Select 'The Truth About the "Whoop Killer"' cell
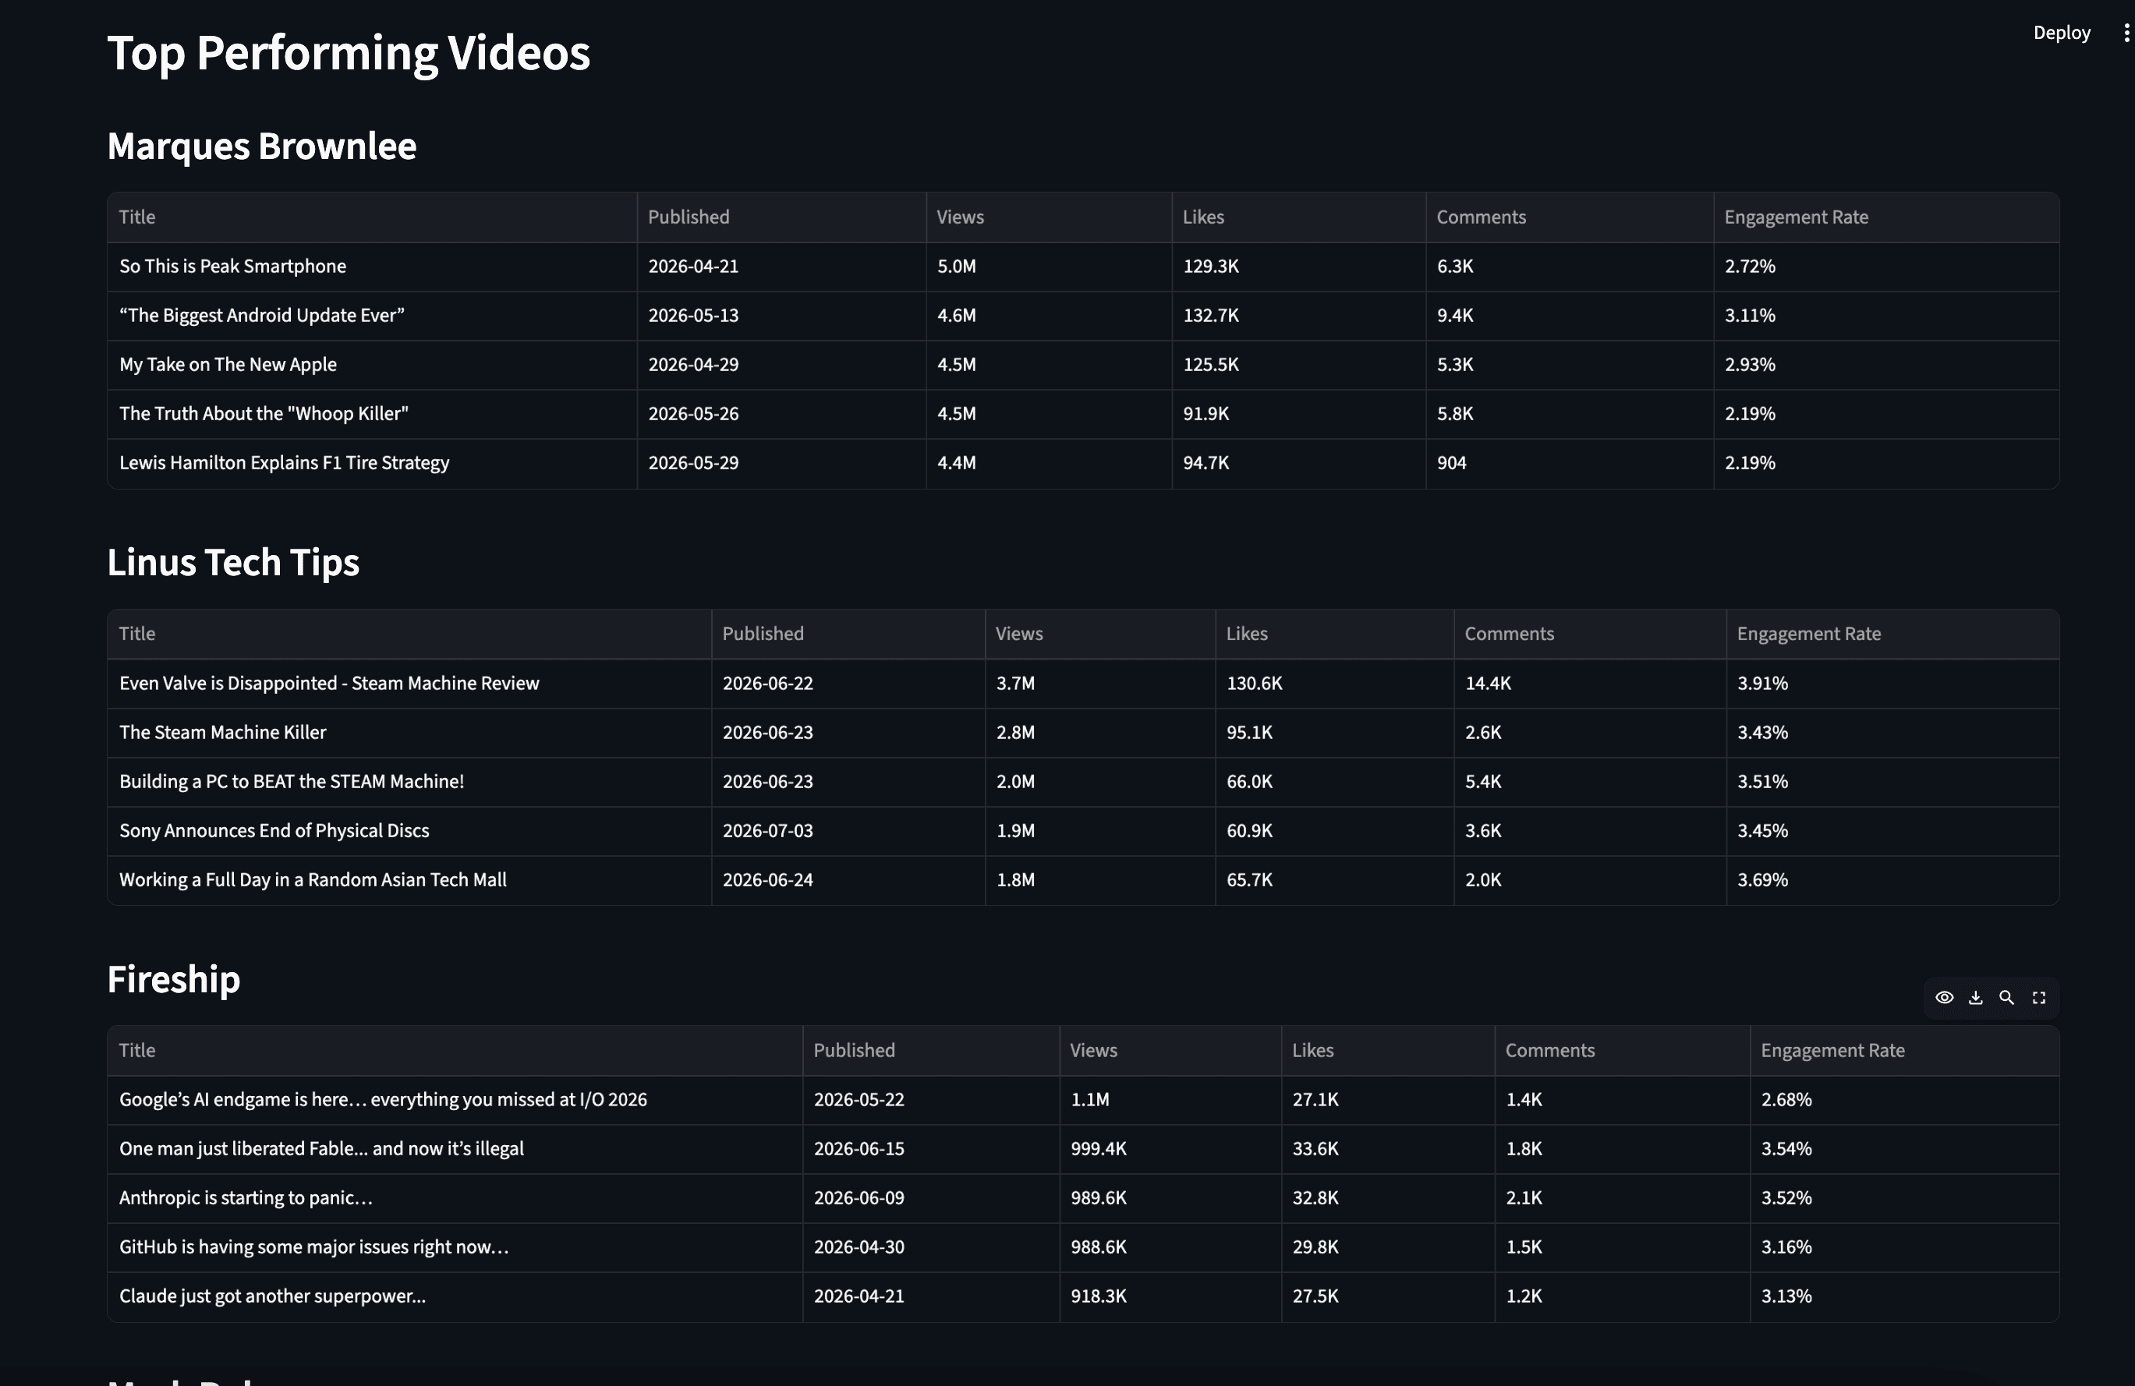Screen dimensions: 2135x1386 372,414
